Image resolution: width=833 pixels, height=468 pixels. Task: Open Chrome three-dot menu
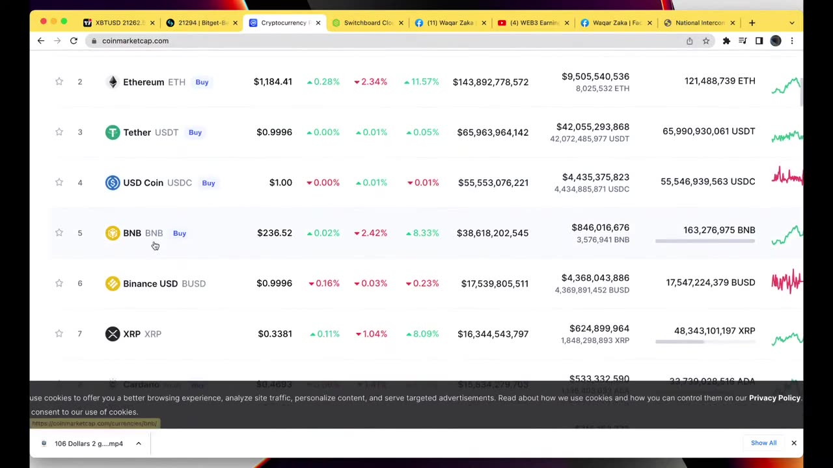791,41
